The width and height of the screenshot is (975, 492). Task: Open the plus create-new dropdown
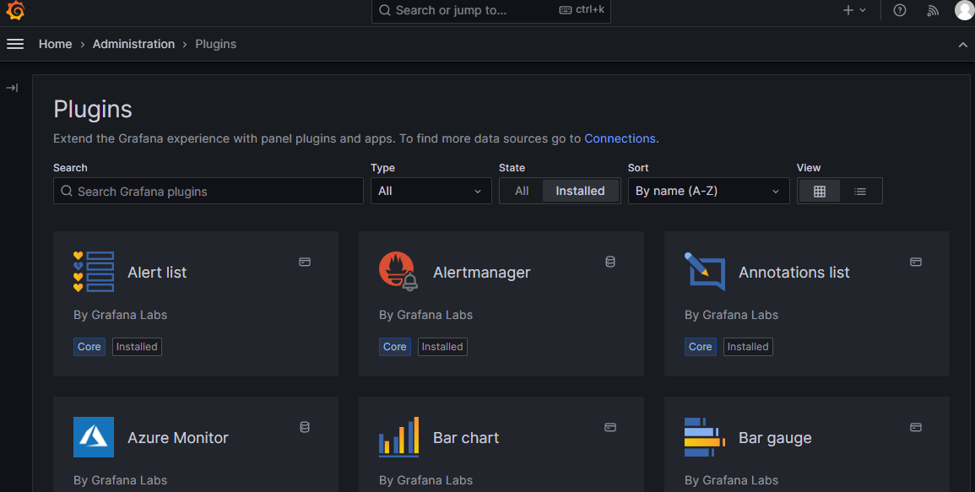click(853, 10)
